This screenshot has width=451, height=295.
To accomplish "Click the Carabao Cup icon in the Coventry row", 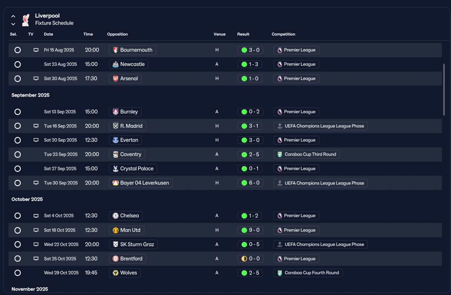I will tap(280, 154).
